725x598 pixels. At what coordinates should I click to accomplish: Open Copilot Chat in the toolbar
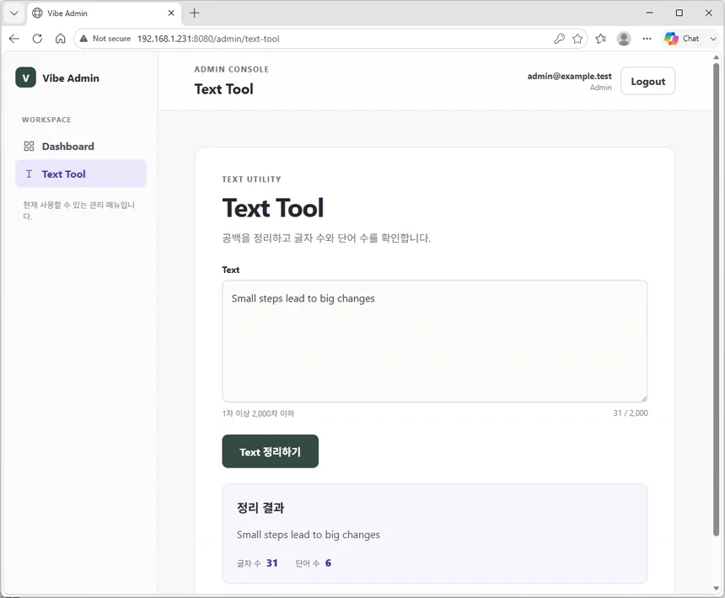681,39
